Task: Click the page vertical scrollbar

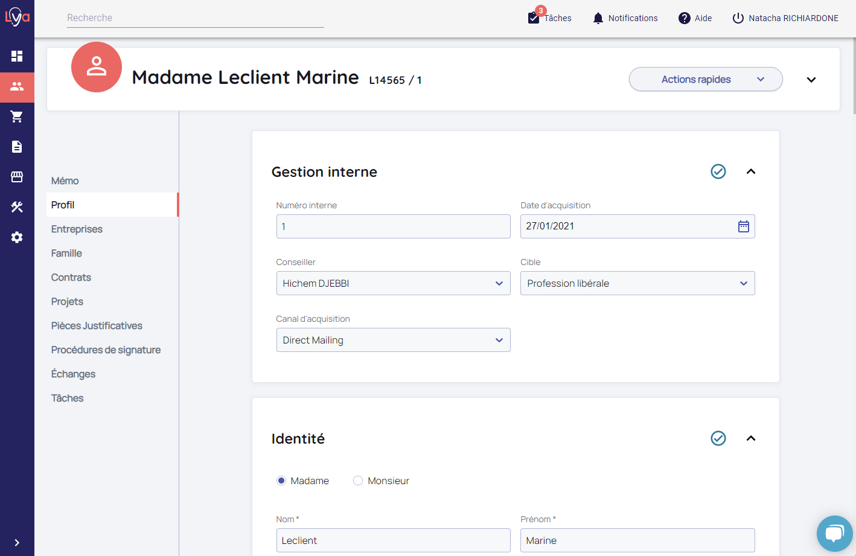Action: pyautogui.click(x=854, y=75)
